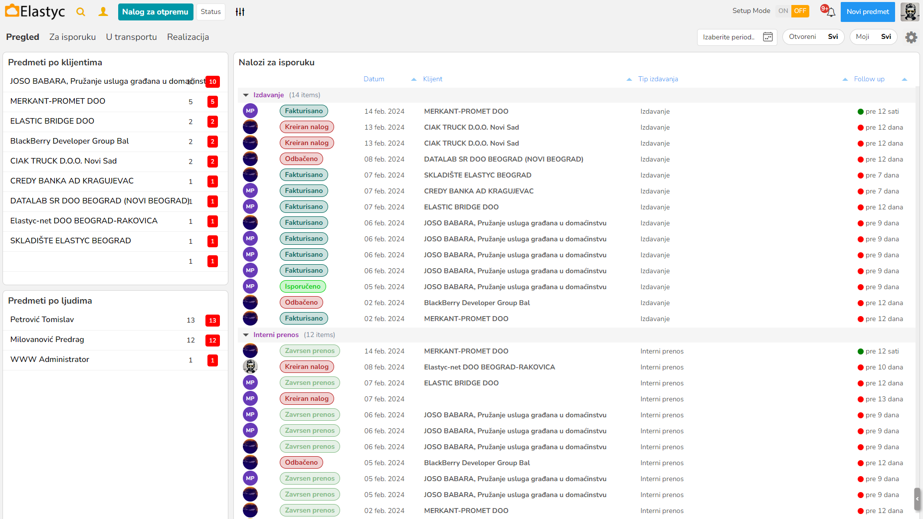Open the notifications bell

[831, 12]
